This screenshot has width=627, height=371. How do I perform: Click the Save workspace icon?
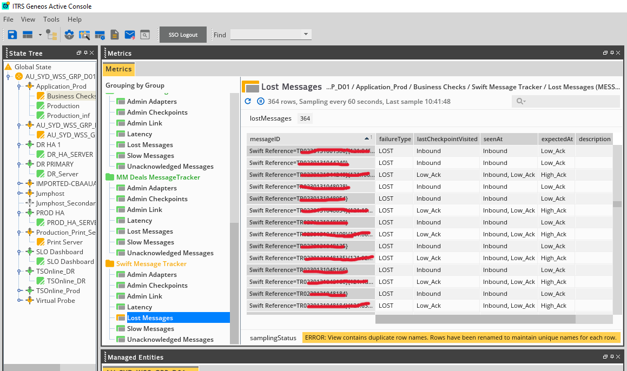click(x=12, y=35)
